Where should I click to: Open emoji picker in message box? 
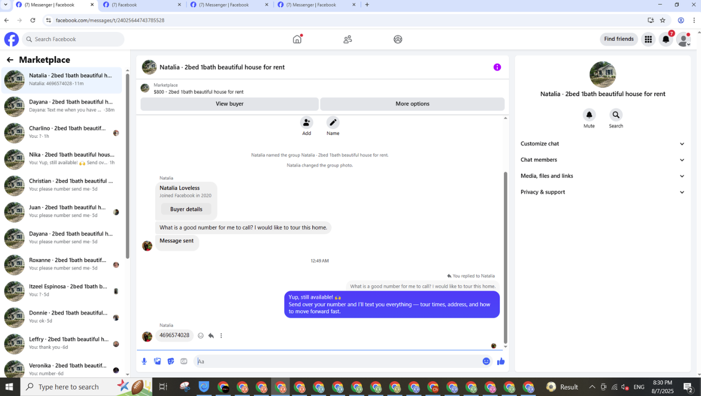tap(486, 362)
